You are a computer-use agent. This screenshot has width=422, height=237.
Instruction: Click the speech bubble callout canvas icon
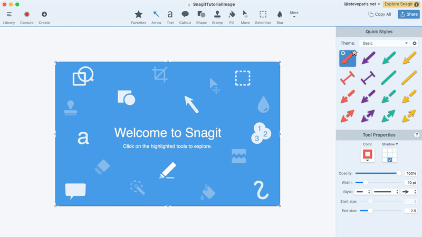pyautogui.click(x=75, y=191)
